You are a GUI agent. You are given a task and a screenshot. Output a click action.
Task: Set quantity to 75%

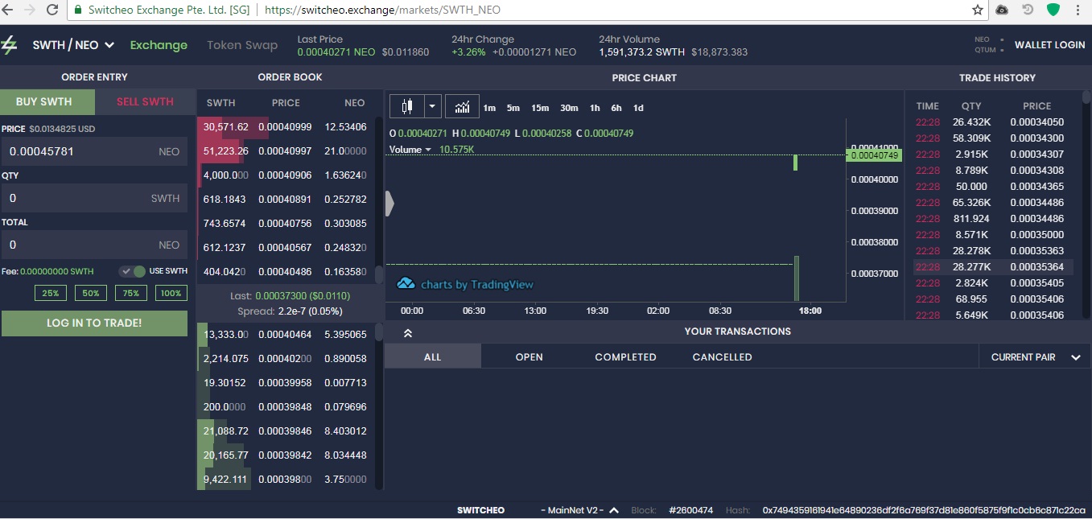[x=131, y=293]
